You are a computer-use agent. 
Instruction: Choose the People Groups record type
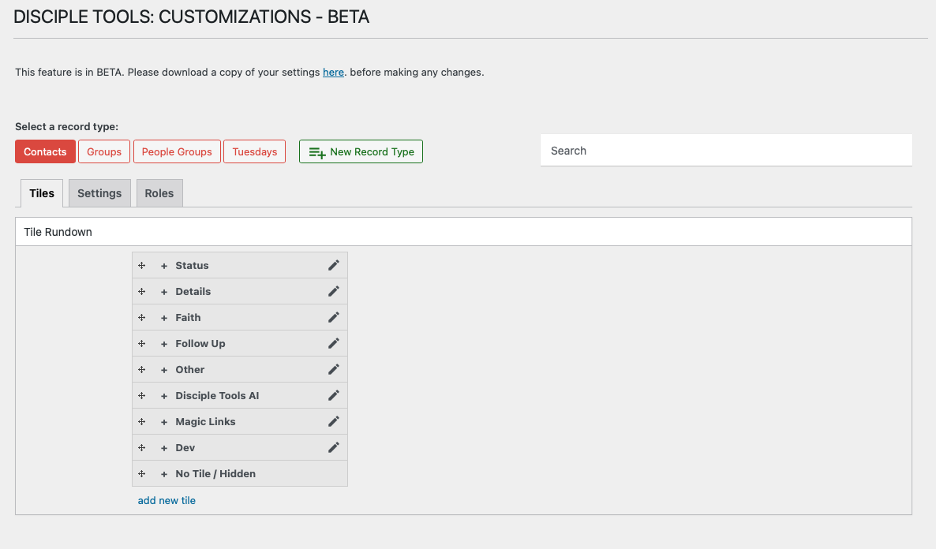(177, 151)
